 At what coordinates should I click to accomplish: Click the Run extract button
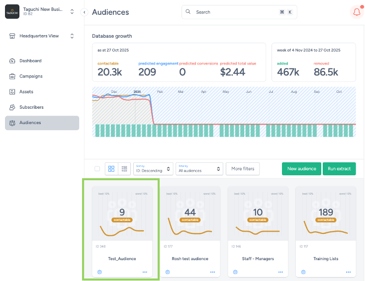pos(340,169)
